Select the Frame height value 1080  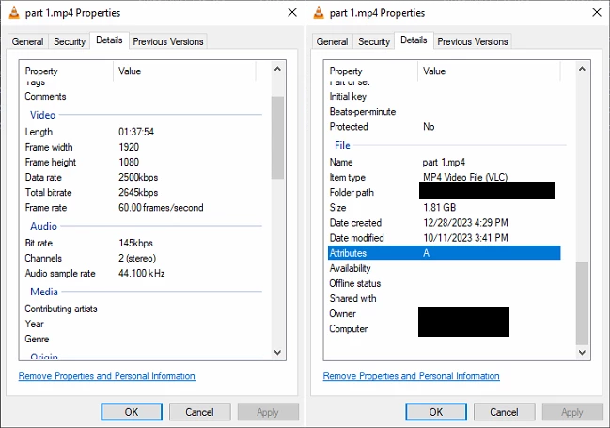click(x=129, y=162)
